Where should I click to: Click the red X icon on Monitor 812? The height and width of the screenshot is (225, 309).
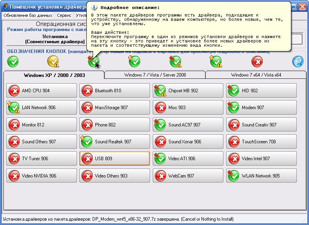tap(14, 125)
